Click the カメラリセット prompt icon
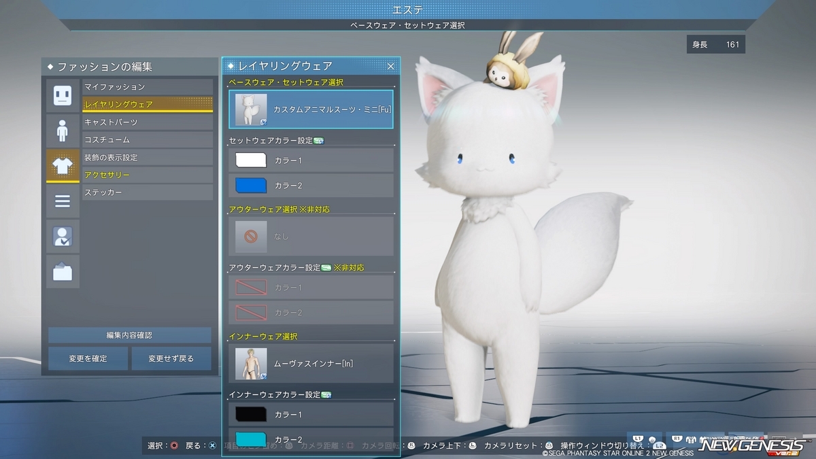This screenshot has height=459, width=816. click(x=548, y=445)
